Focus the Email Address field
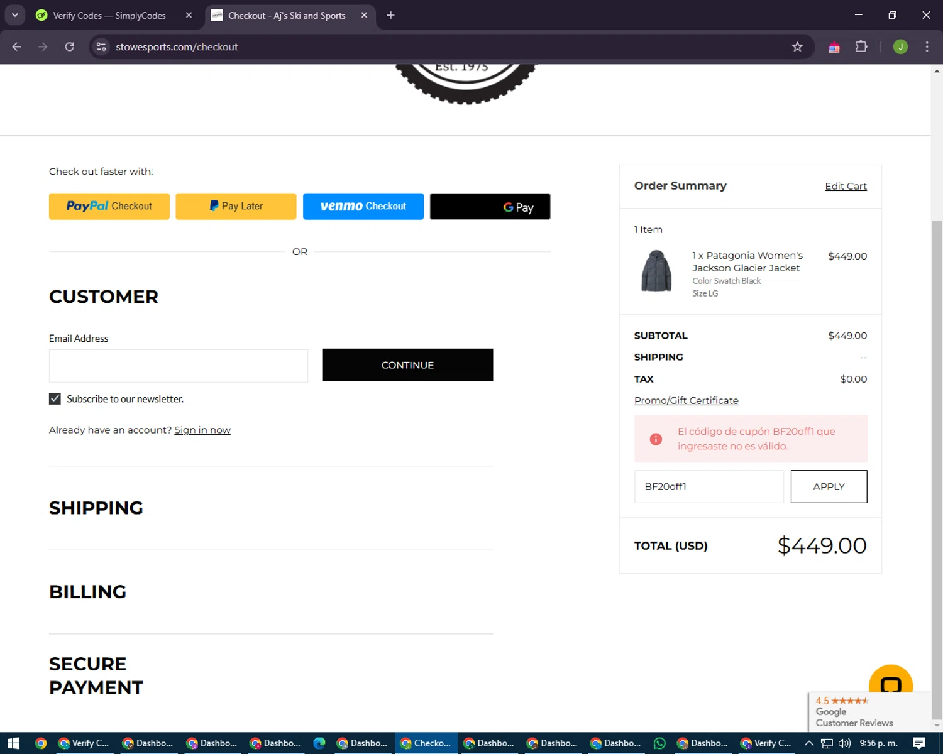The width and height of the screenshot is (943, 754). (179, 366)
